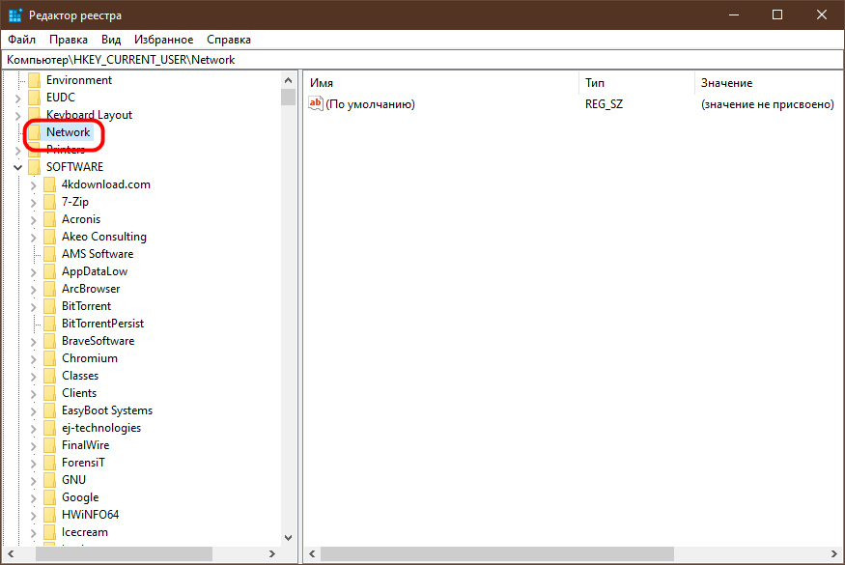Select the BitTorrent folder icon

click(x=49, y=306)
